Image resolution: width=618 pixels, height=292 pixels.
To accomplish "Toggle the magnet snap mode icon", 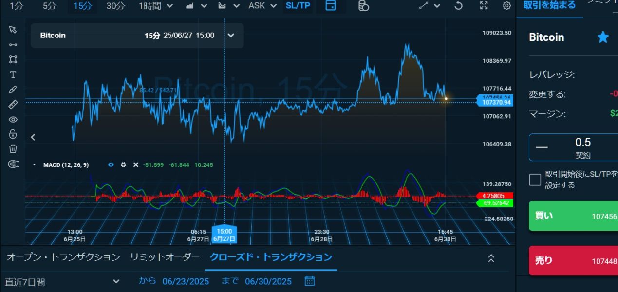I will click(13, 164).
